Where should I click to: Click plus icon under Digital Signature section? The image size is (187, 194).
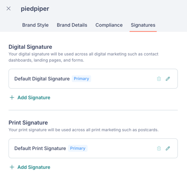pyautogui.click(x=12, y=98)
